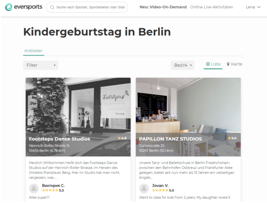
Task: Click Виктория С. reviewer avatar icon
Action: tap(34, 188)
